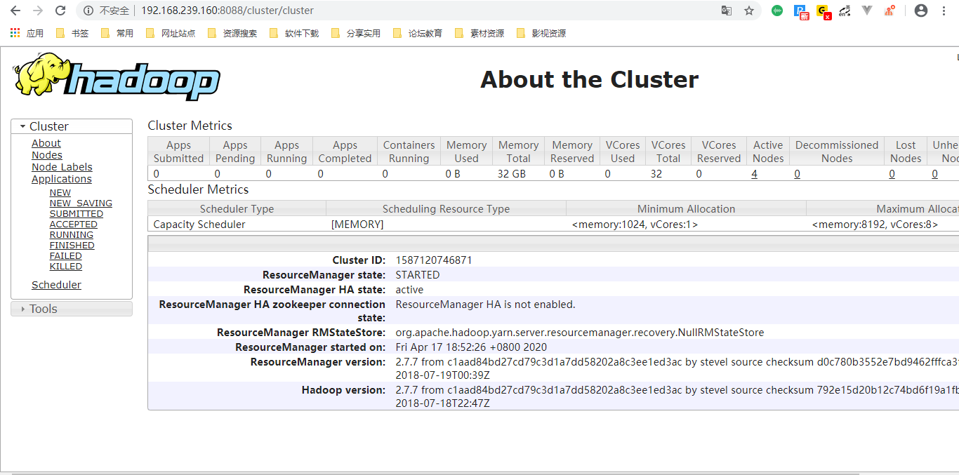The image size is (959, 475).
Task: Click the Active Nodes count 4
Action: click(x=754, y=174)
